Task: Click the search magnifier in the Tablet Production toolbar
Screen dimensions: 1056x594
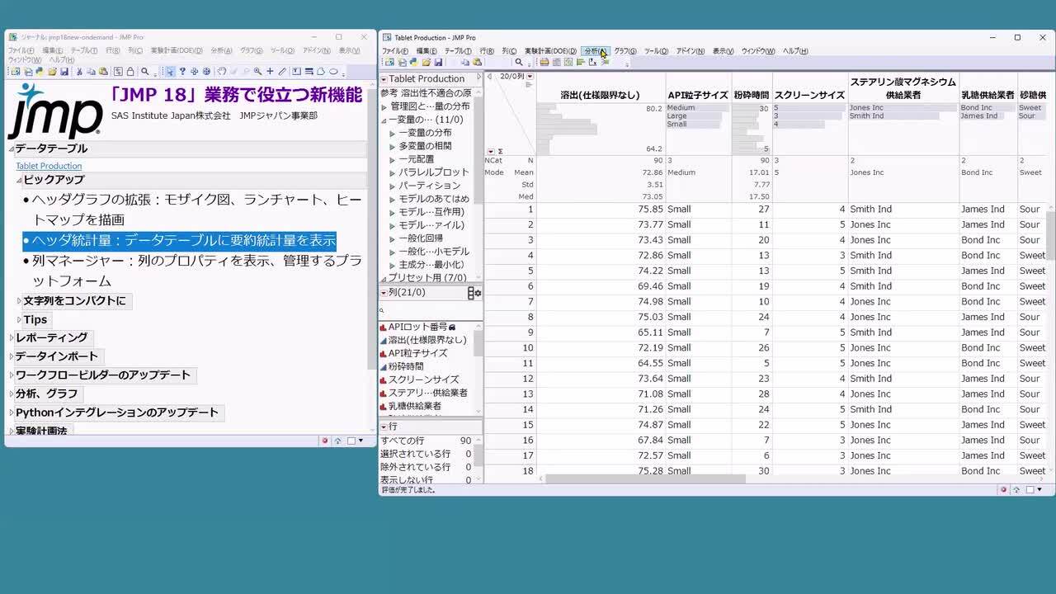Action: click(519, 63)
